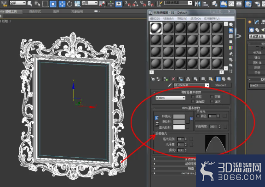Click the 漫反射 diffuse color swatch
Viewport: 265px width, 187px height.
[x=179, y=122]
